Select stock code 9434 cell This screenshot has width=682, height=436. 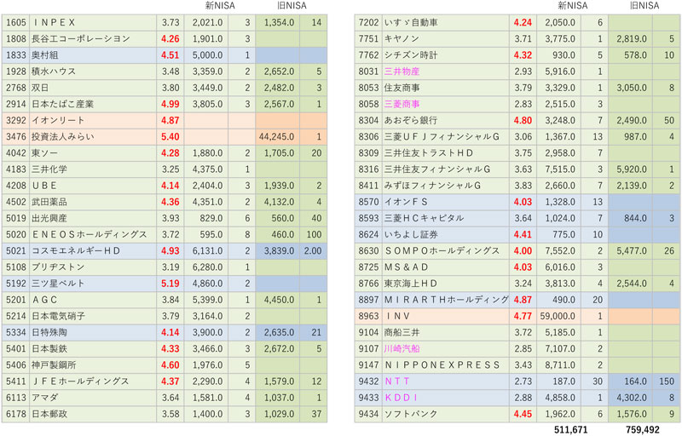click(x=368, y=414)
